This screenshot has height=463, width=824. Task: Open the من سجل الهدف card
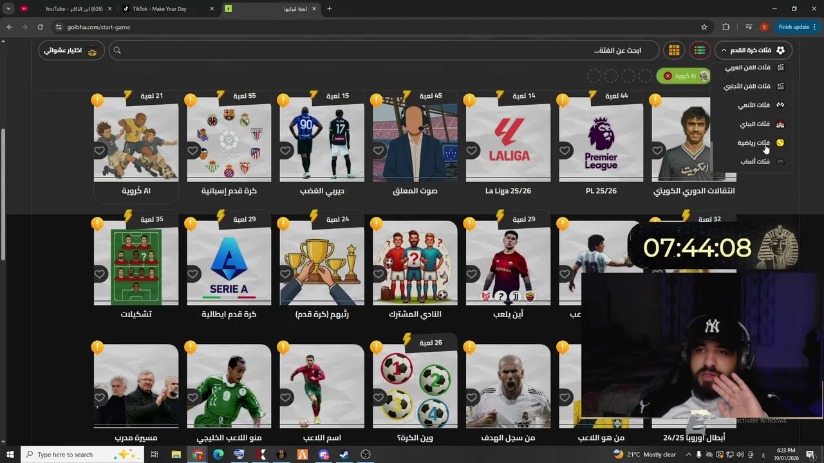pyautogui.click(x=508, y=386)
